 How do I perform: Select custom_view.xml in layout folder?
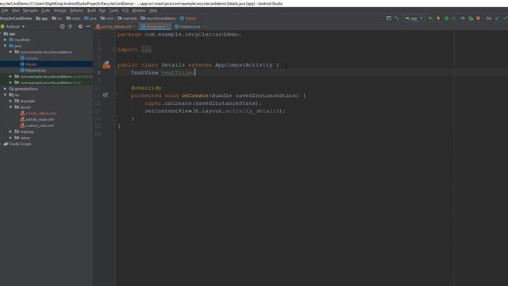tap(40, 126)
